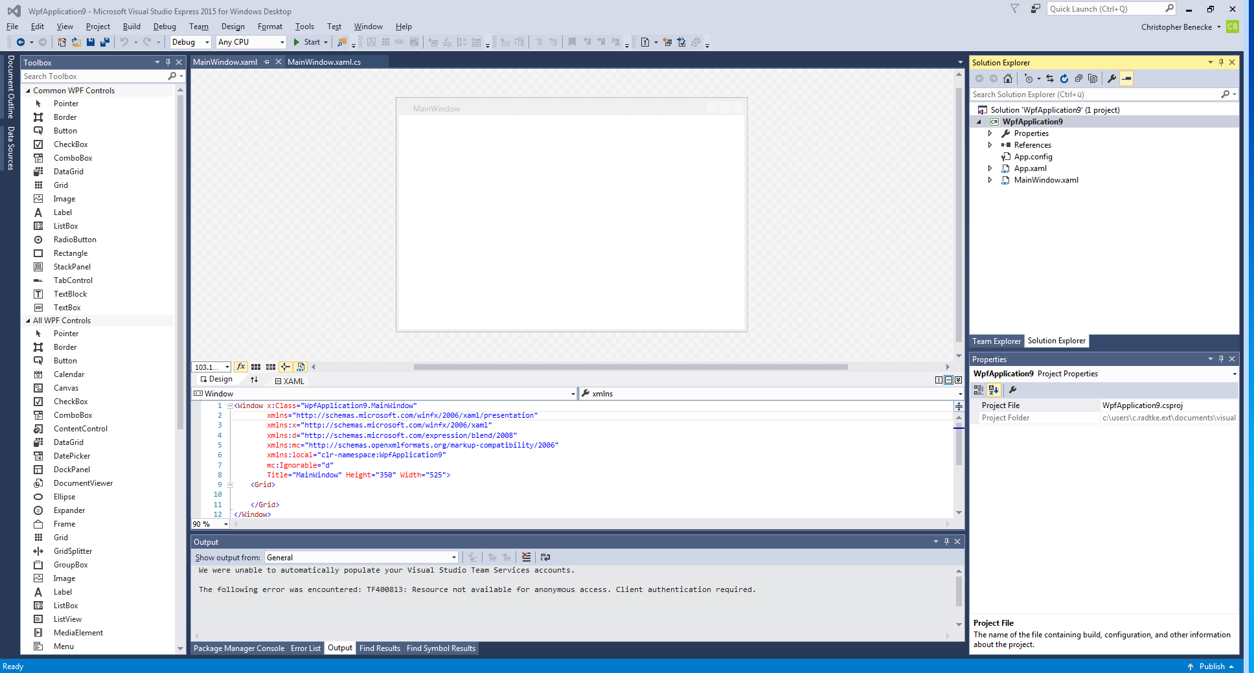Screen dimensions: 1254x673
Task: Switch to the Team Explorer tab
Action: click(996, 341)
